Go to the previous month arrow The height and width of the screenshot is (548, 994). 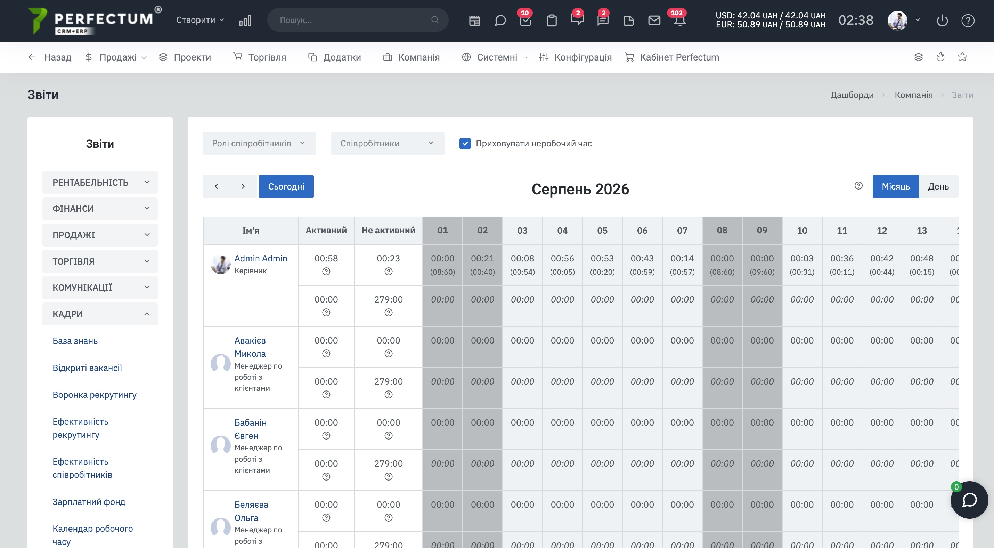(217, 186)
